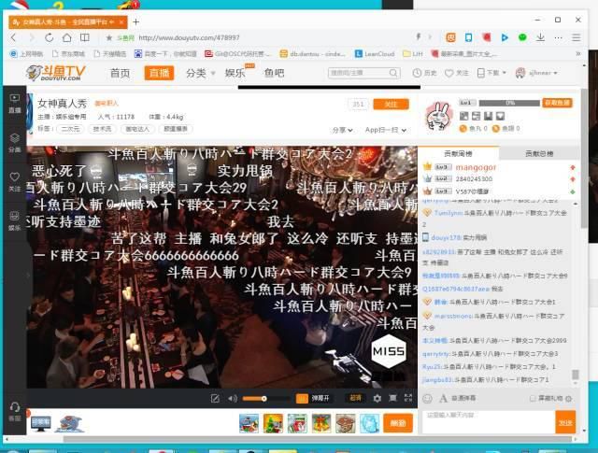Switch to theater mode icon in player
This screenshot has height=453, width=598.
tap(392, 398)
